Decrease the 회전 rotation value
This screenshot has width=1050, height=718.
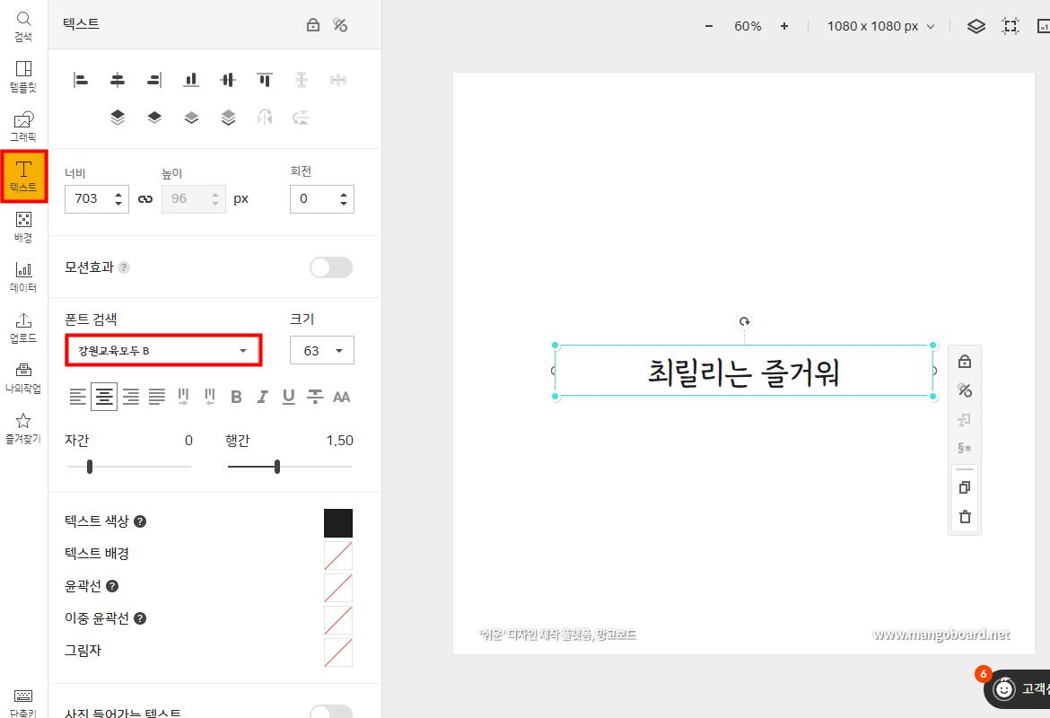coord(344,203)
